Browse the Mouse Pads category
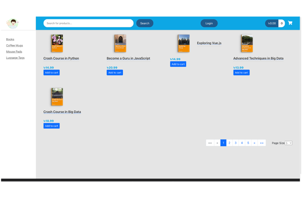Image resolution: width=302 pixels, height=198 pixels. pyautogui.click(x=14, y=52)
